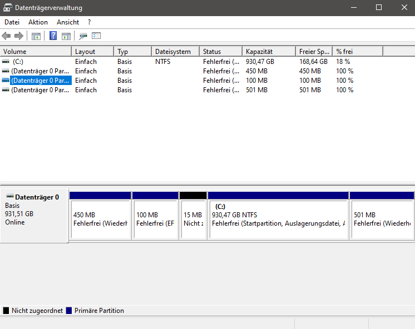Open the Ansicht menu
Screen dimensions: 415x329
point(68,22)
